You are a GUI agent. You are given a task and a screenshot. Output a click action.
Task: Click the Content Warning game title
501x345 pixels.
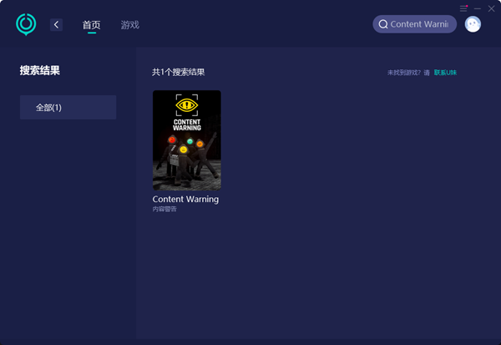[185, 200]
